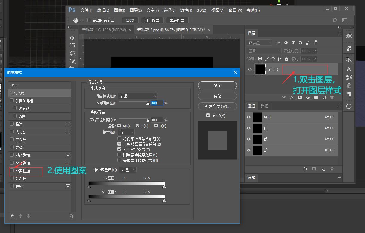Open the 画笔 panel tab

[252, 178]
